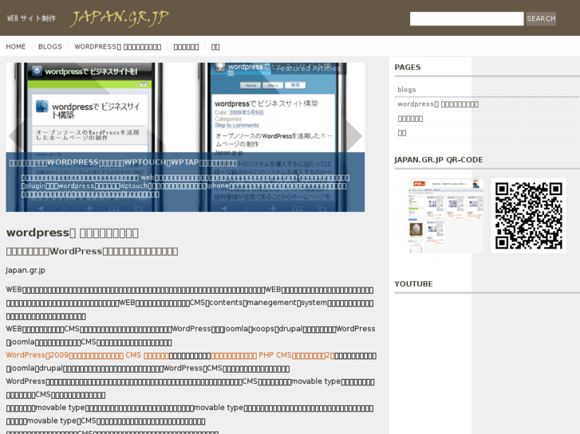Open the BLOGS menu item

(50, 46)
